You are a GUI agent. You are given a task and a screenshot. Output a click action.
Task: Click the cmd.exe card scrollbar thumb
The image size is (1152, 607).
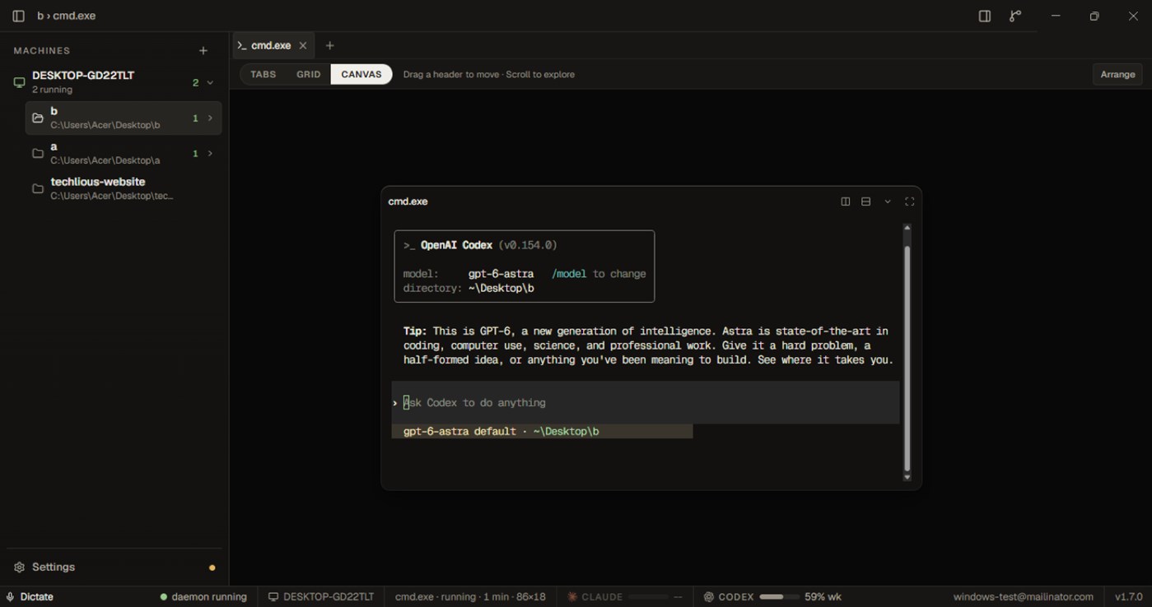point(907,358)
